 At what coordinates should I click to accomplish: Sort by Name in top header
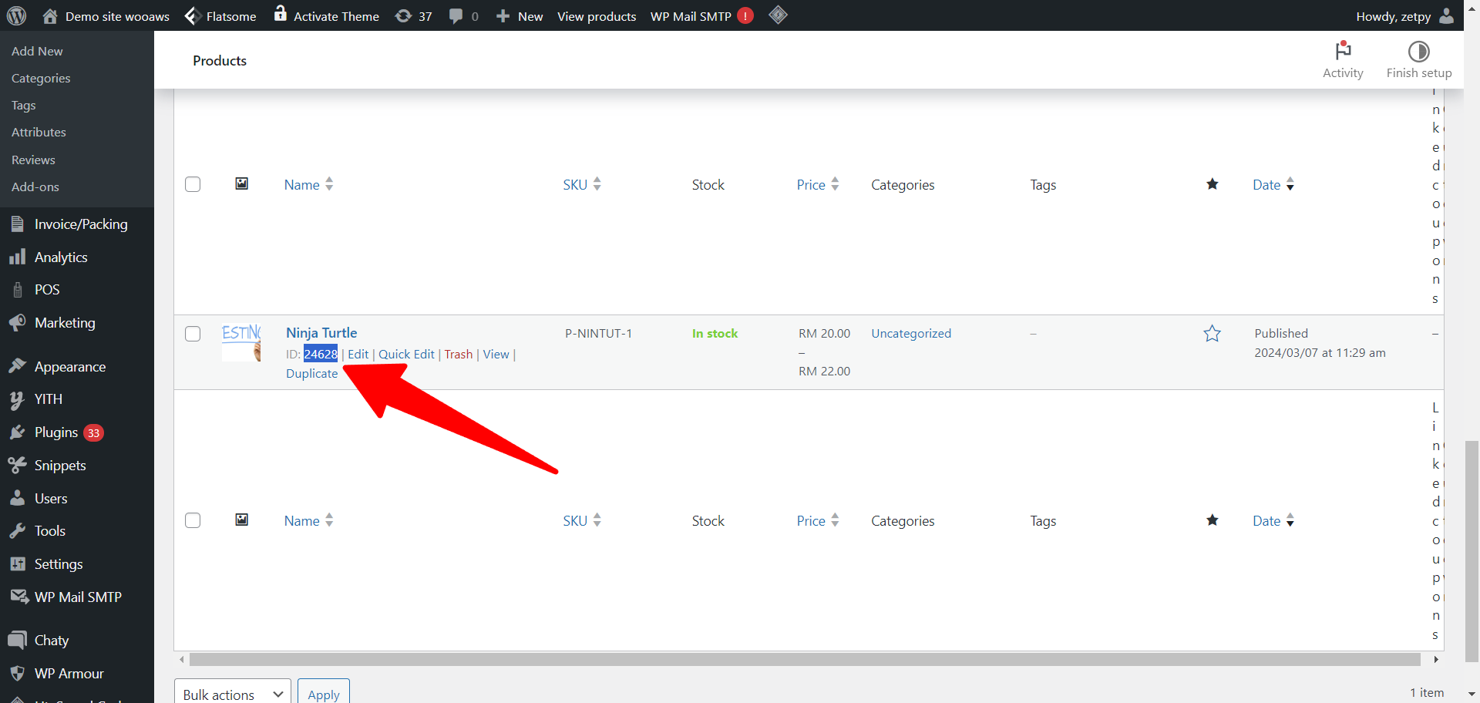tap(308, 184)
